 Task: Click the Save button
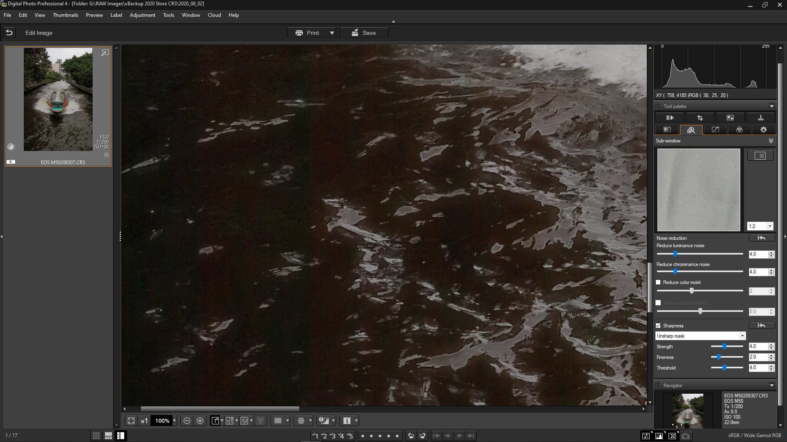tap(364, 33)
